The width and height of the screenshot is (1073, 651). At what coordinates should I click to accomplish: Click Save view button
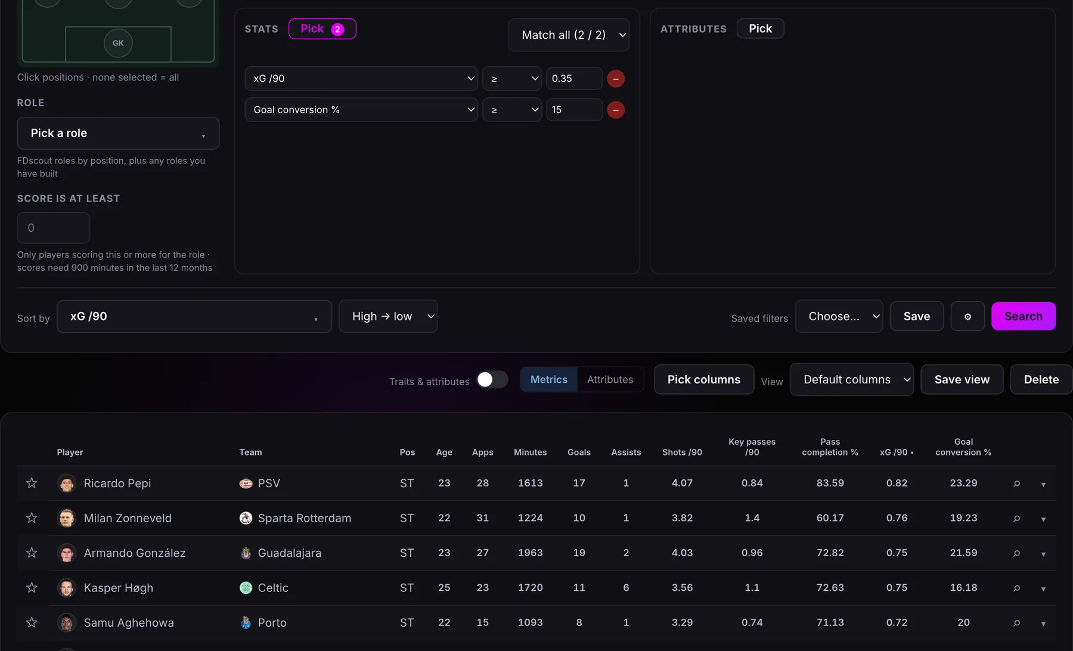962,379
